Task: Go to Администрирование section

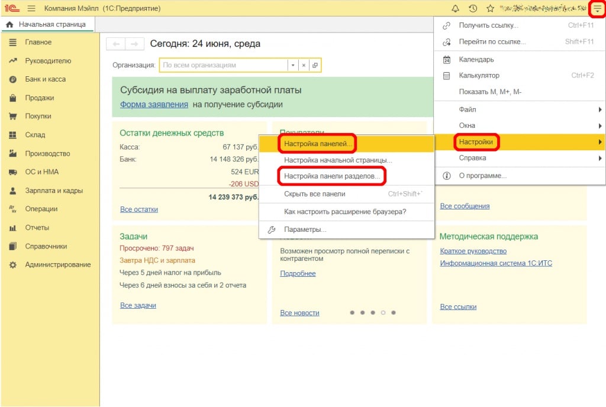Action: click(57, 265)
